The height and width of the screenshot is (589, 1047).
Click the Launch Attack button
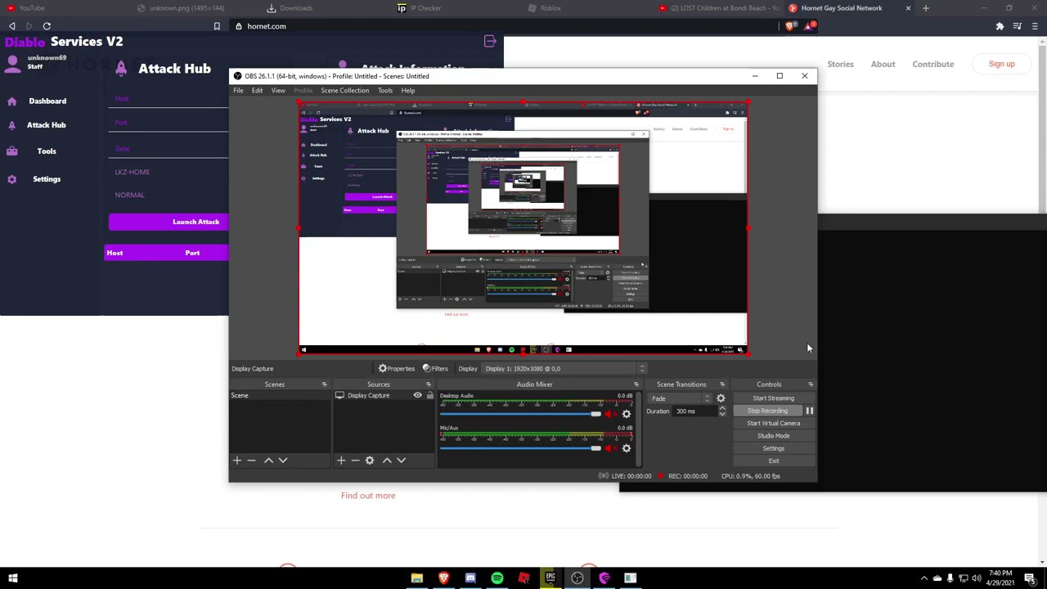[x=169, y=222]
